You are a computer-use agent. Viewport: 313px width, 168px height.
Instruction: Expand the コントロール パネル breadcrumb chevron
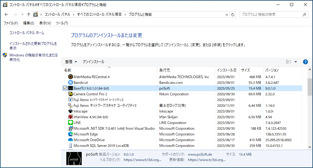[74, 14]
